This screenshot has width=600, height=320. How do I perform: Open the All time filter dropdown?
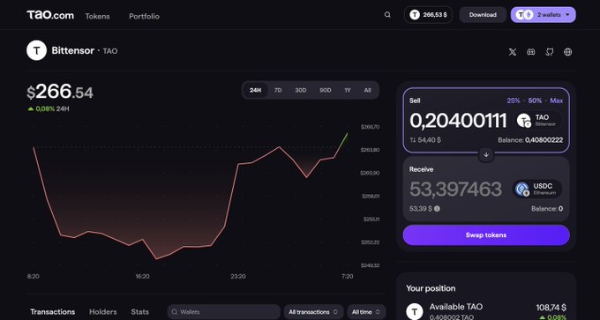click(x=366, y=312)
